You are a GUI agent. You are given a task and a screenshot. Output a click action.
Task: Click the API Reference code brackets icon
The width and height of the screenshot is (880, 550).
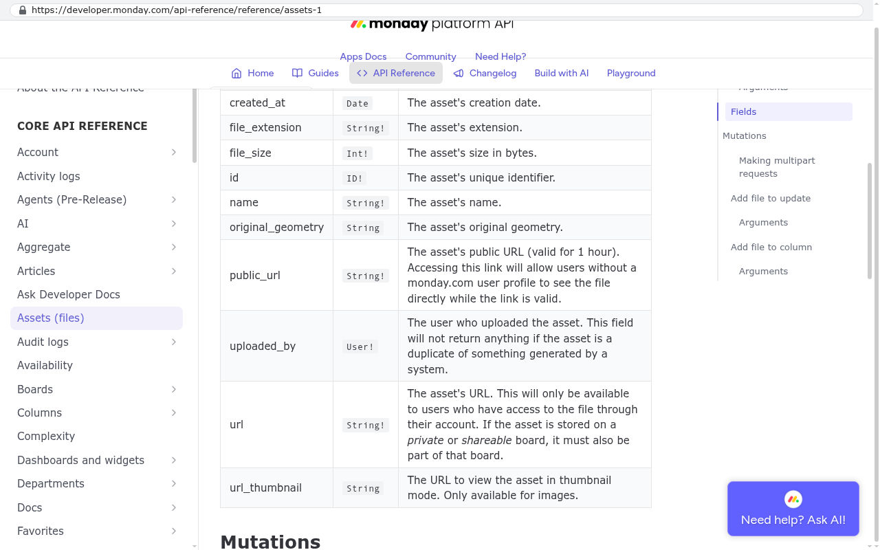(362, 73)
